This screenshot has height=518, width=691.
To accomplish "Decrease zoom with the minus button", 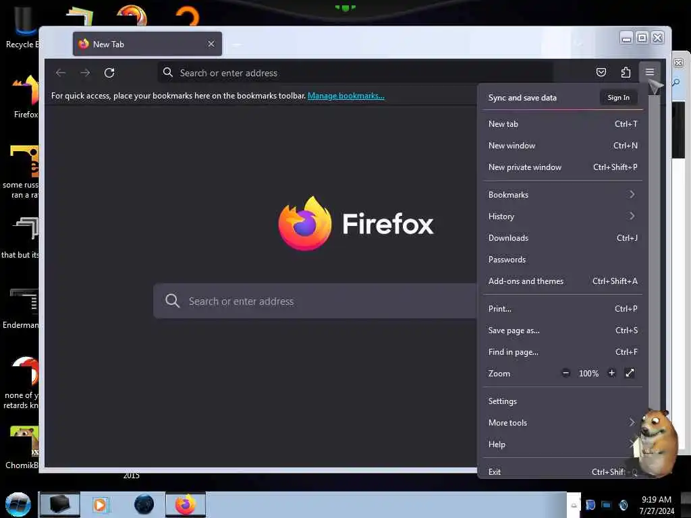I will [566, 373].
